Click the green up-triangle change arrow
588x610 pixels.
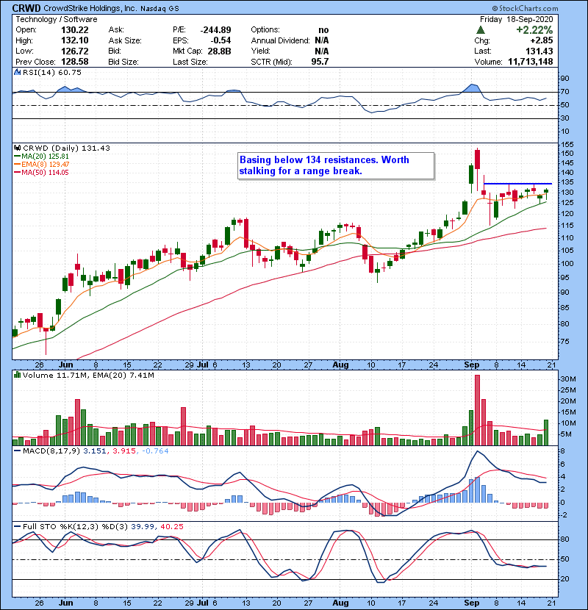pos(481,30)
